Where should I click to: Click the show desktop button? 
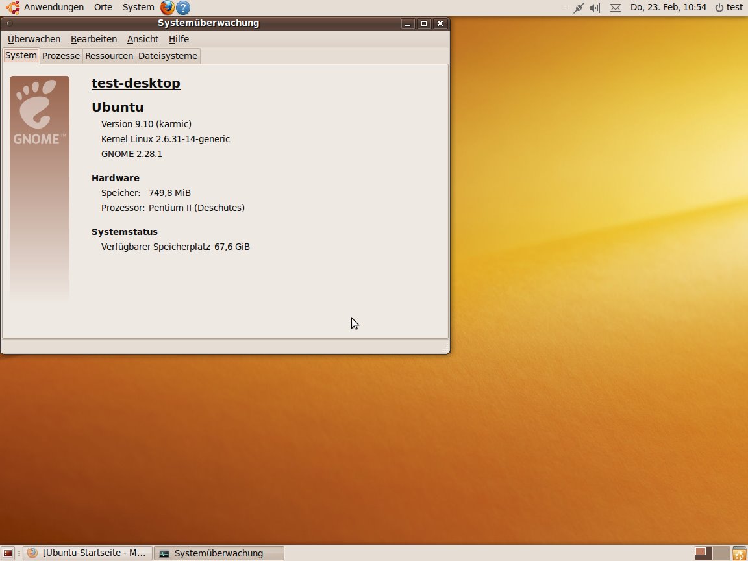tap(8, 553)
